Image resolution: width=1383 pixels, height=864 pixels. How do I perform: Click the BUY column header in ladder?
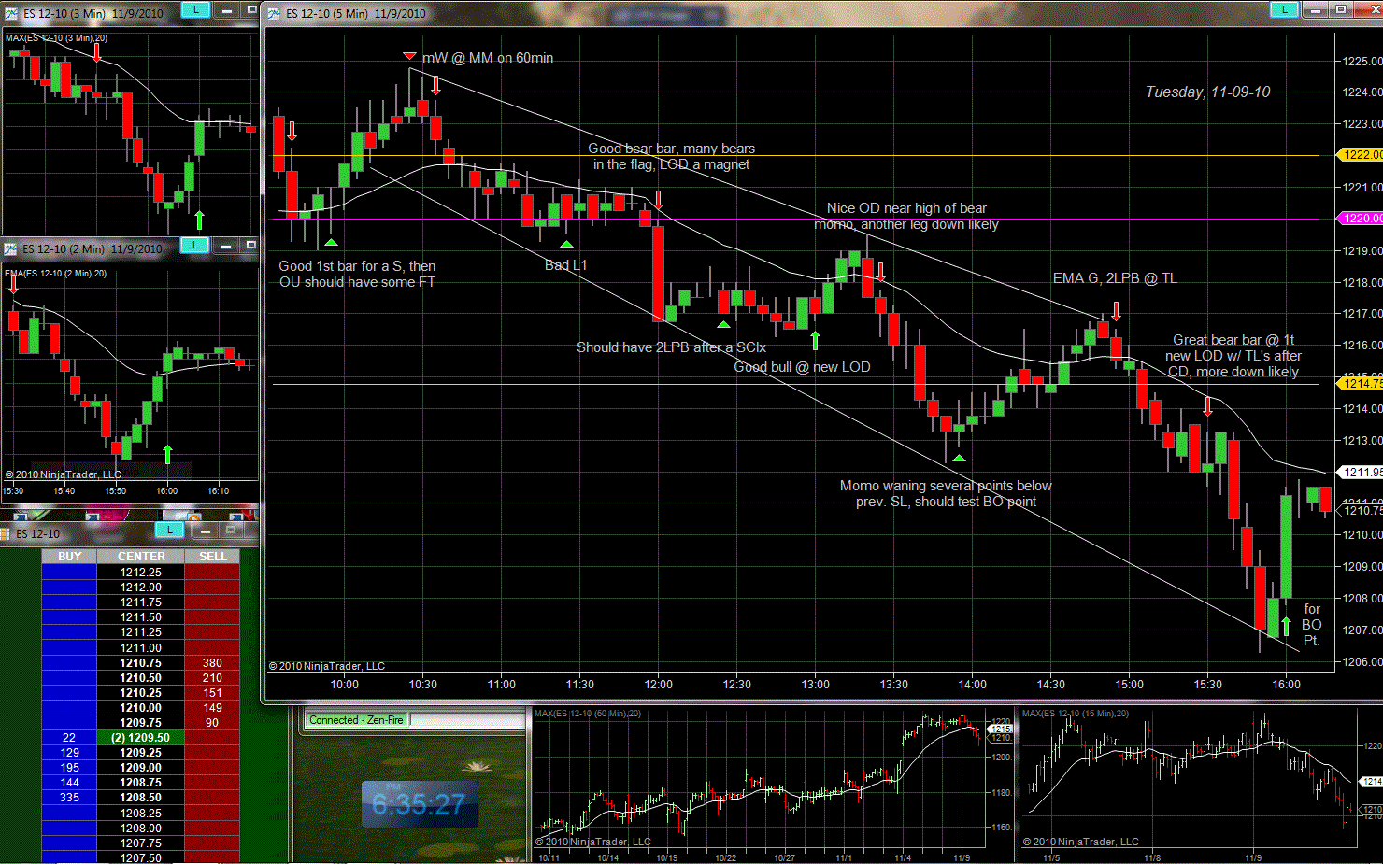click(69, 557)
